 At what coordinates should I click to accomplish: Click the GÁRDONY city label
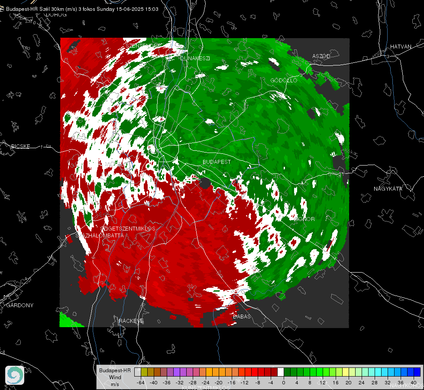(x=20, y=305)
